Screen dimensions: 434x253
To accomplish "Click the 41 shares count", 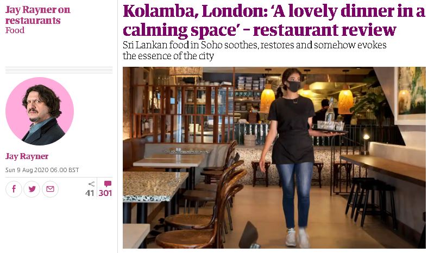I will click(90, 193).
